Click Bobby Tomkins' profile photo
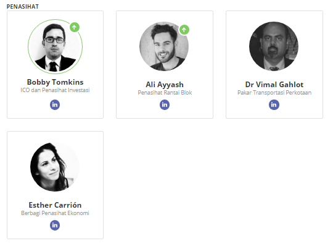This screenshot has height=246, width=333. click(55, 46)
